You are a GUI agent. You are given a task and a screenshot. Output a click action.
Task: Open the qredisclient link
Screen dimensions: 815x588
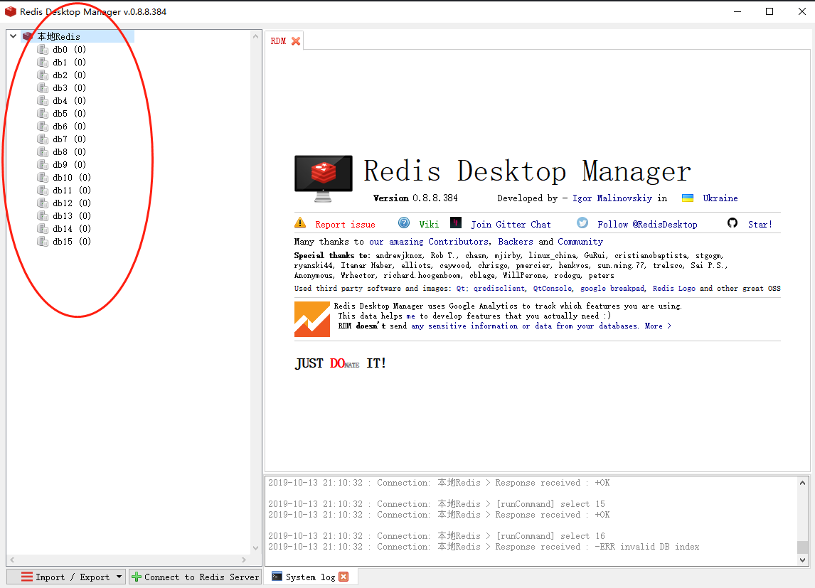click(x=499, y=288)
